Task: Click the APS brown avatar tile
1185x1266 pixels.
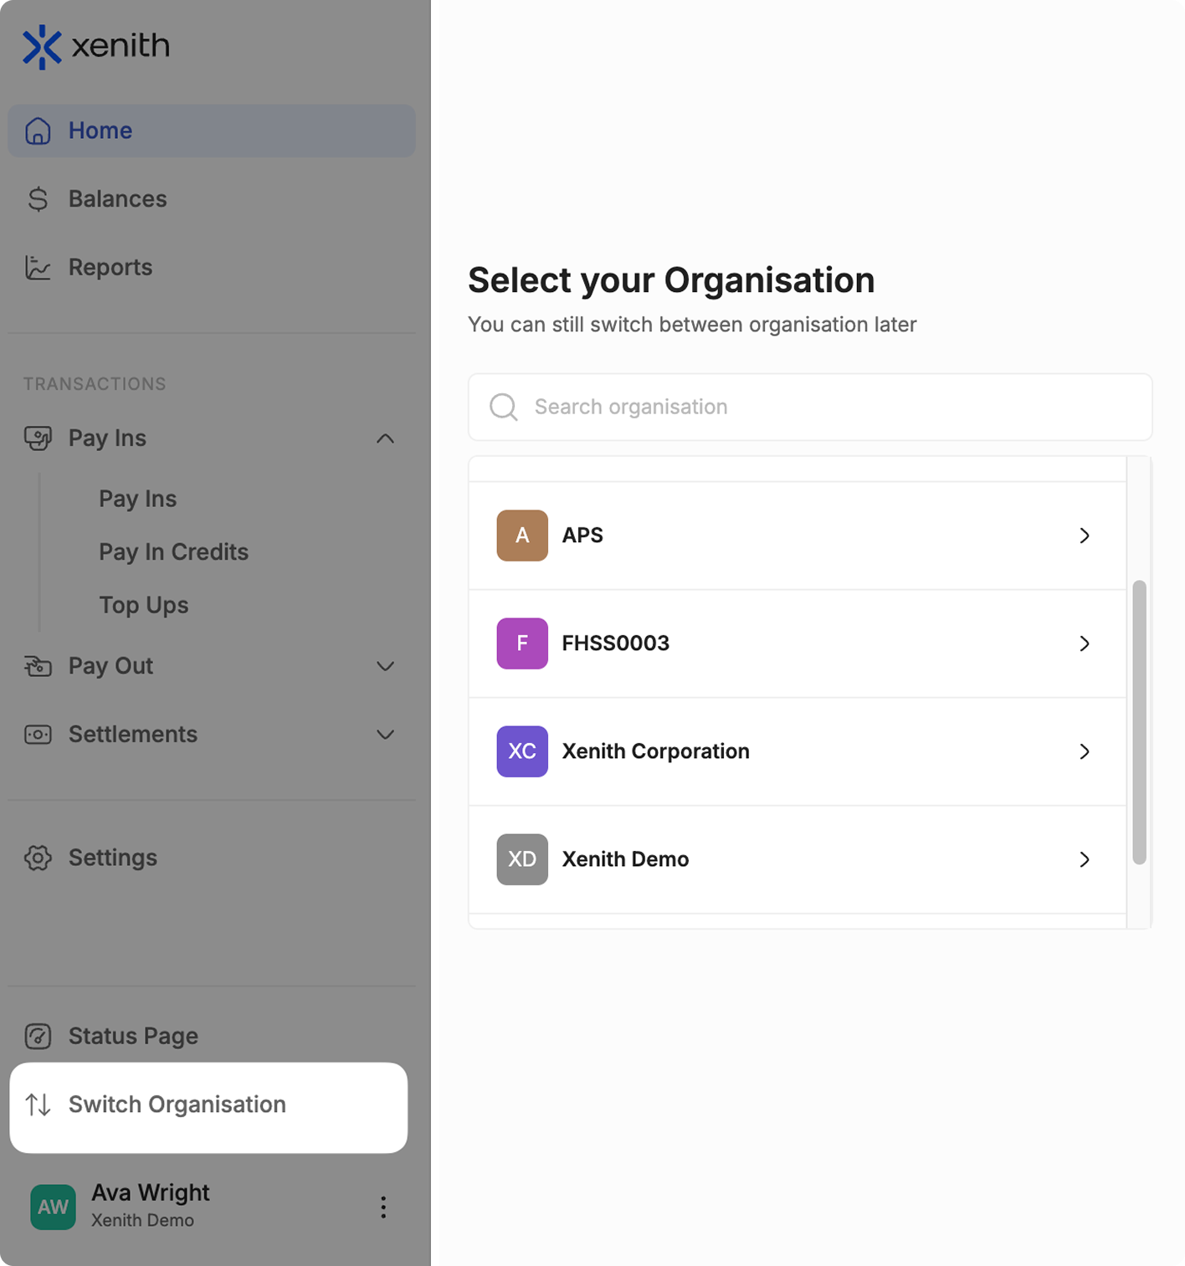Action: [522, 536]
